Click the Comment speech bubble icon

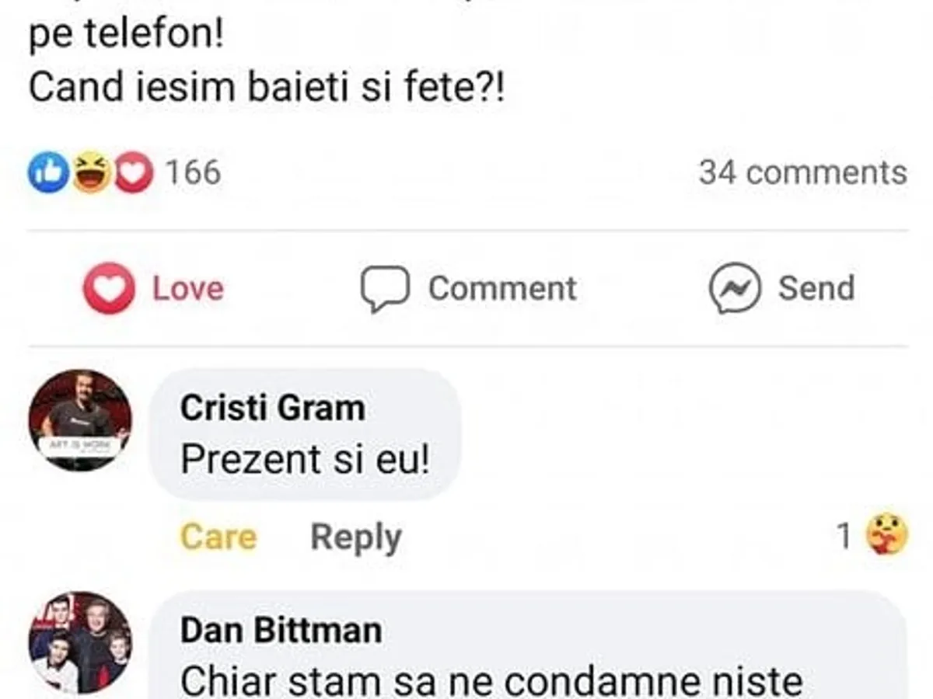tap(384, 288)
